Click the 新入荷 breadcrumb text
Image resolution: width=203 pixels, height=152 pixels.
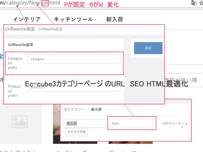pos(96,110)
